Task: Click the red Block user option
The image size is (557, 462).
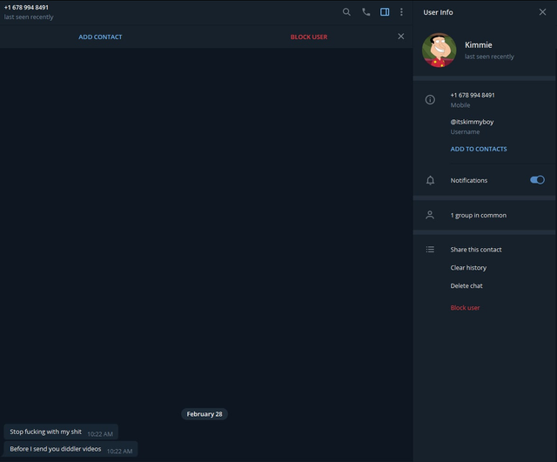Action: tap(465, 308)
